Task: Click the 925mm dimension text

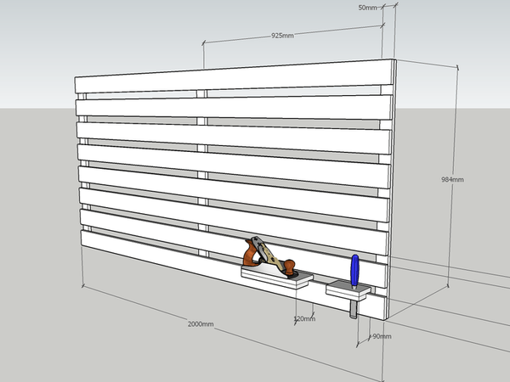Action: [282, 37]
